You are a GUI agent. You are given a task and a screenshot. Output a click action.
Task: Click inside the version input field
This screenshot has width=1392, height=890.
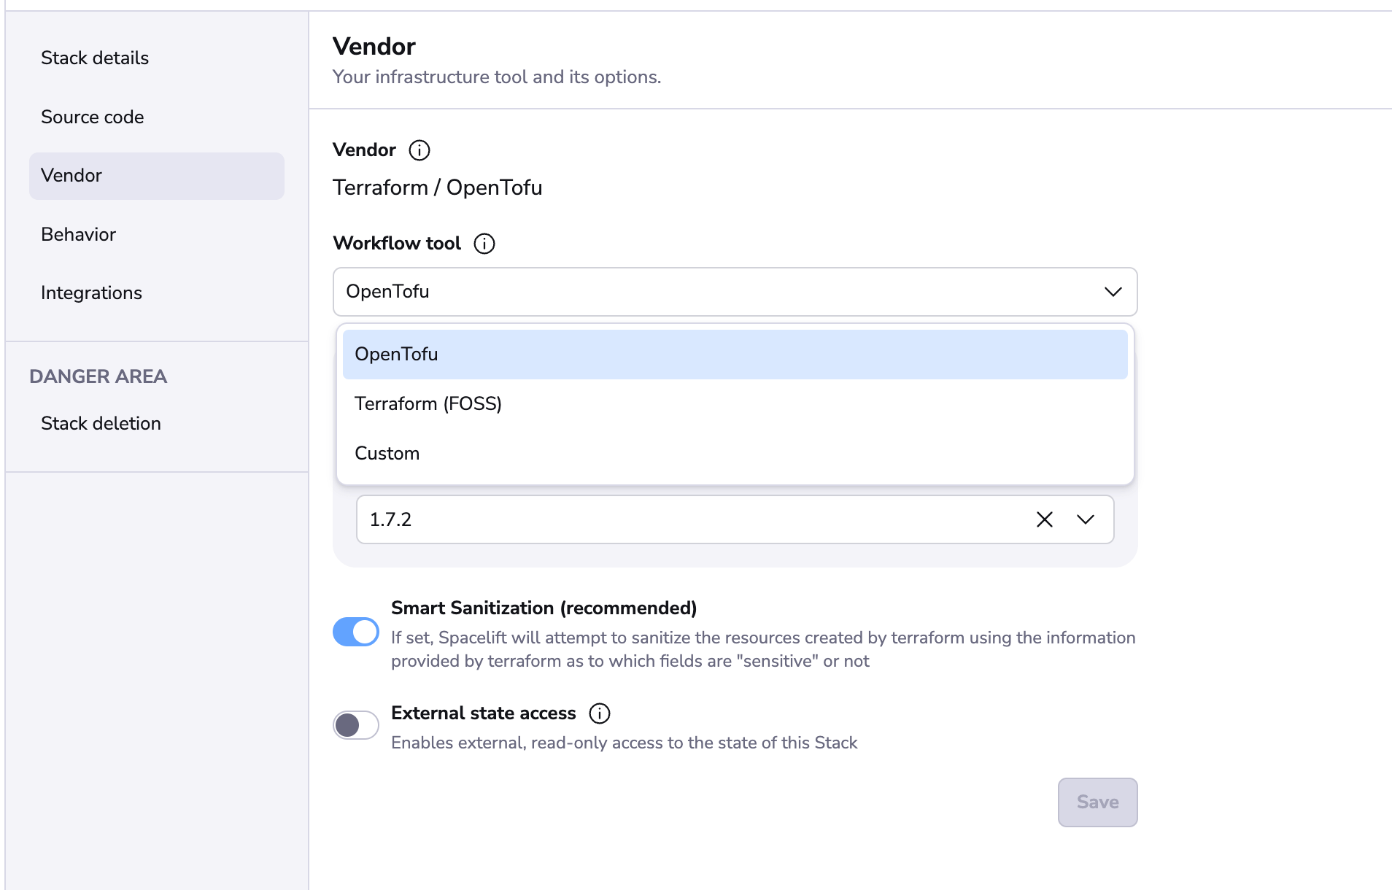[657, 519]
